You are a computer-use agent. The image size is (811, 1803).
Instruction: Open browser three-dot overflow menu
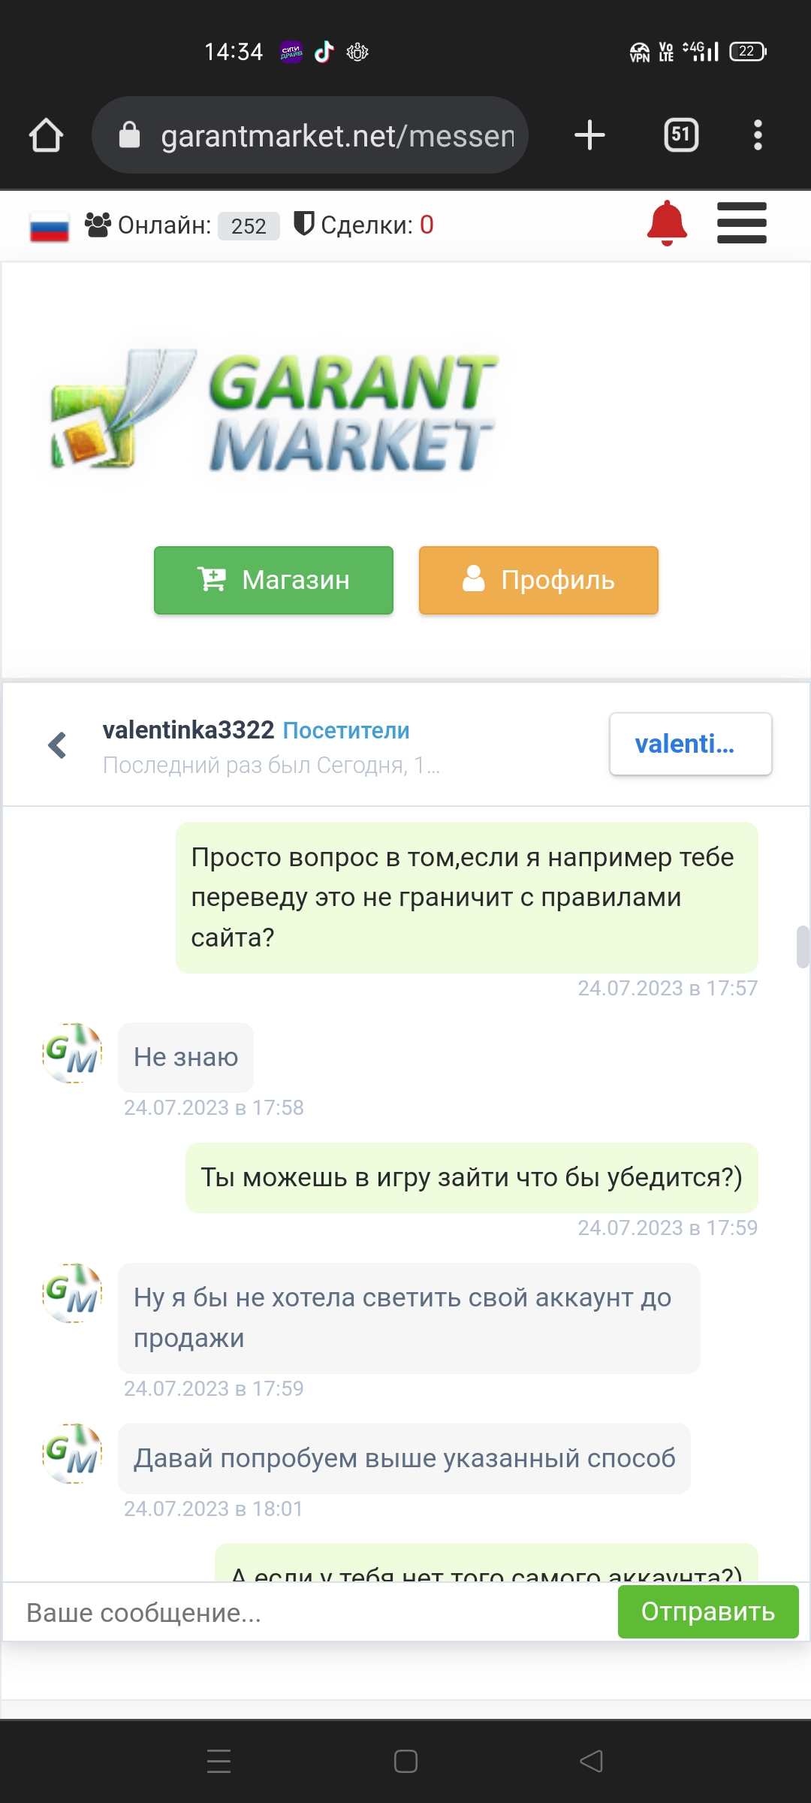[x=758, y=135]
